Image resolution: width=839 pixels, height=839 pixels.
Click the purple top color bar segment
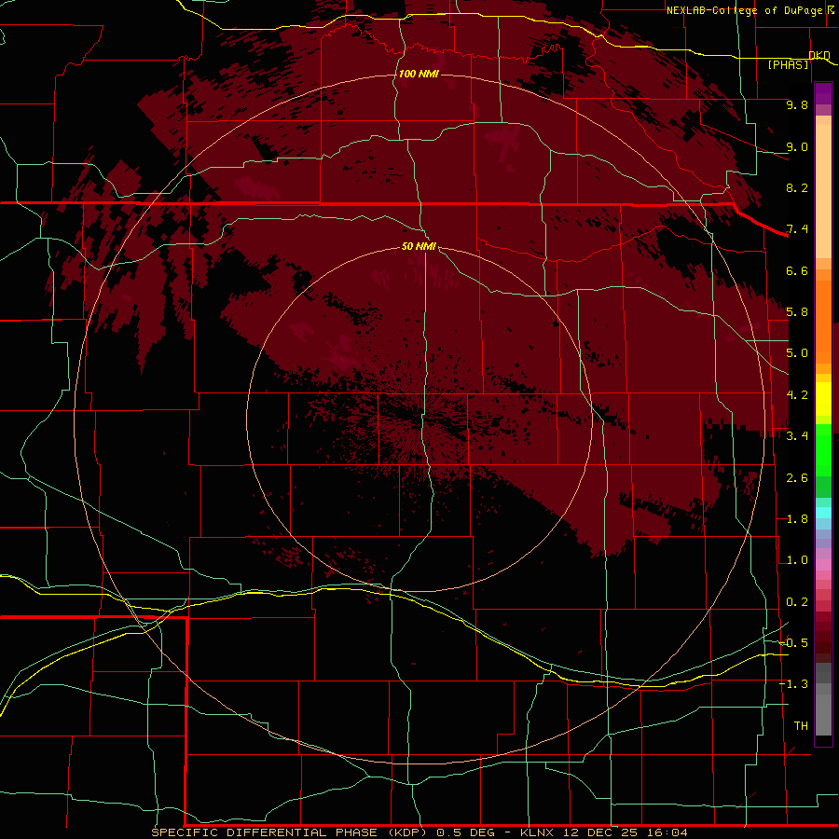pos(823,93)
